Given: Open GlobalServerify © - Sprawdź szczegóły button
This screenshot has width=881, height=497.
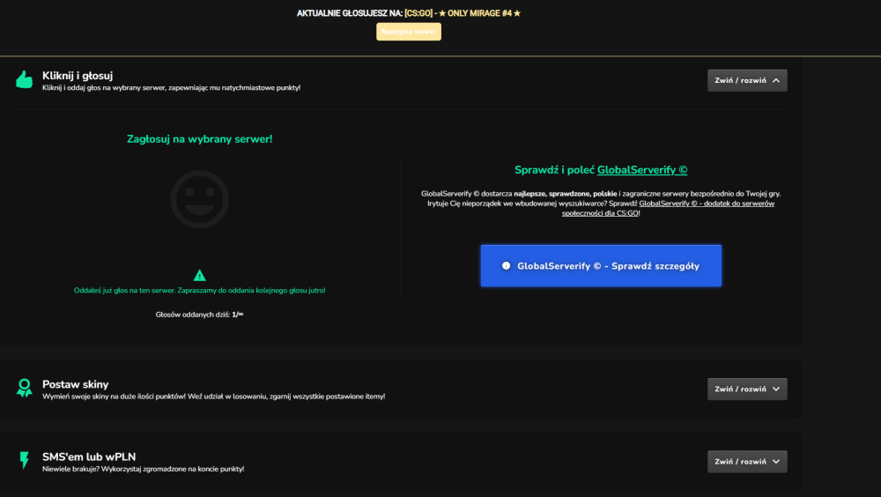Looking at the screenshot, I should [x=601, y=266].
